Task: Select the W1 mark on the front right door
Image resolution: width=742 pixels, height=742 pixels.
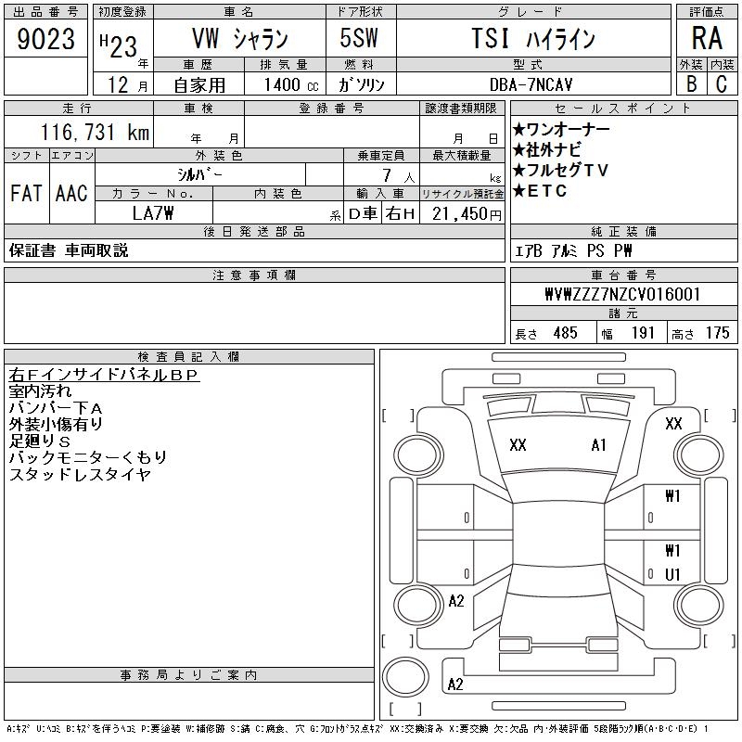Action: (x=672, y=496)
